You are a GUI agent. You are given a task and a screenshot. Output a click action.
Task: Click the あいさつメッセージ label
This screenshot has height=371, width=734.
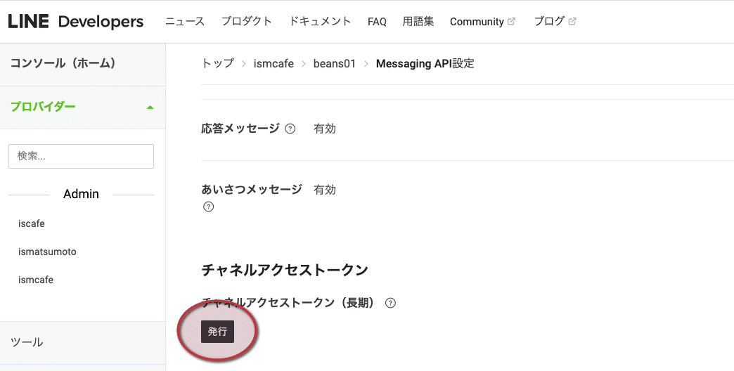pos(252,190)
